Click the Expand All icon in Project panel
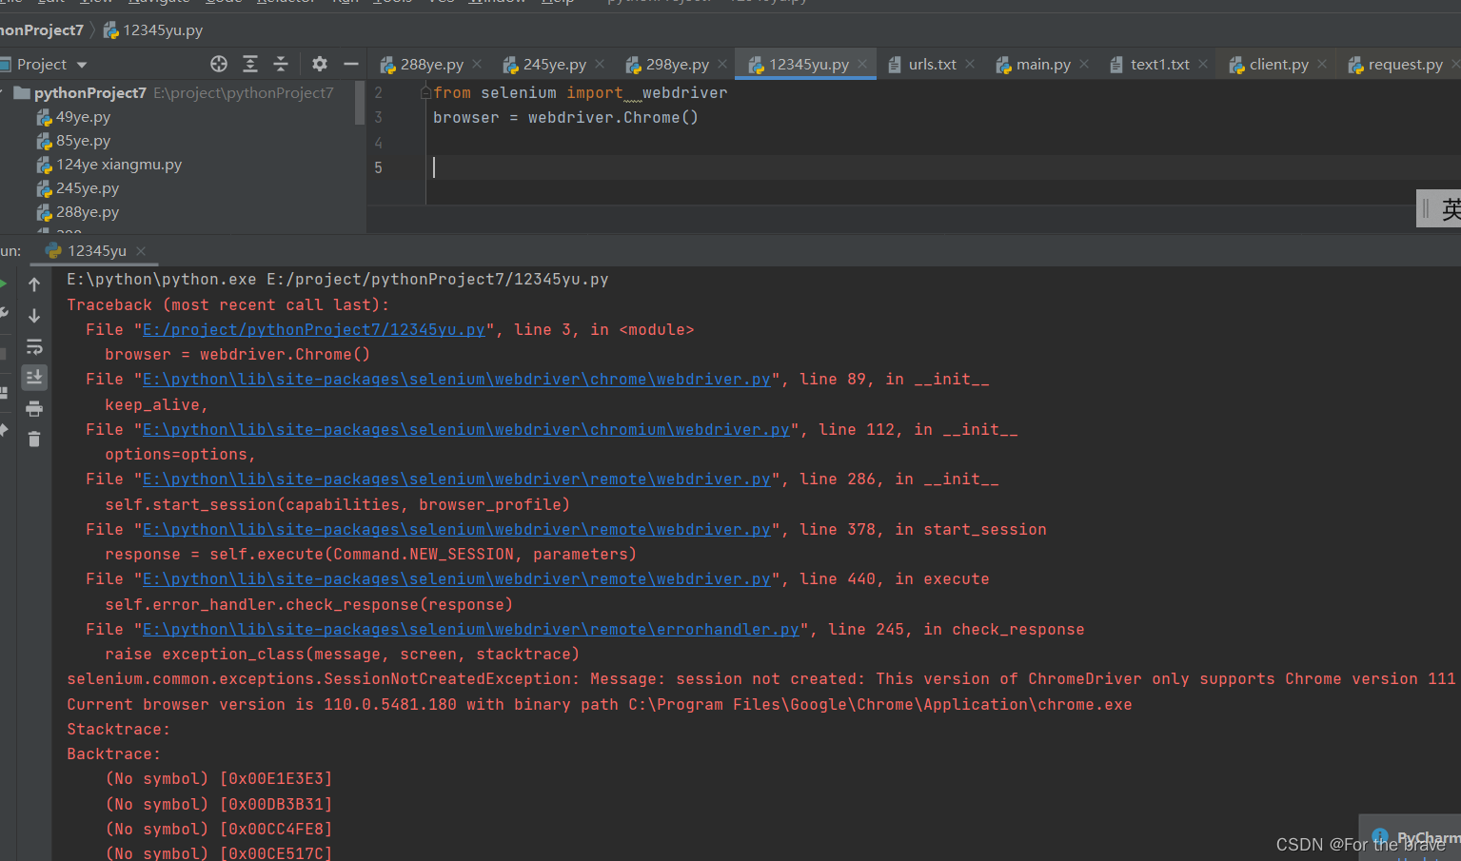 click(250, 64)
